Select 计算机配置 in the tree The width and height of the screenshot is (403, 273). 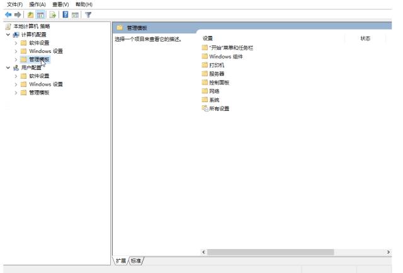pos(33,35)
